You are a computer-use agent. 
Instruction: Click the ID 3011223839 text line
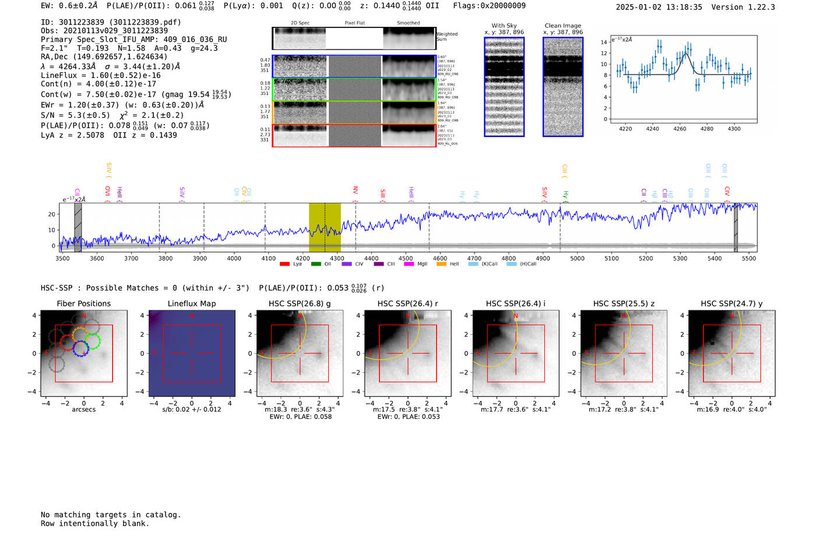tap(111, 22)
